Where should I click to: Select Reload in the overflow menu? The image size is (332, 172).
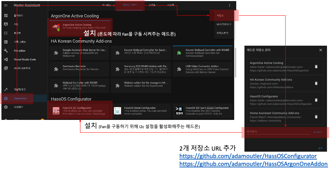click(x=224, y=24)
